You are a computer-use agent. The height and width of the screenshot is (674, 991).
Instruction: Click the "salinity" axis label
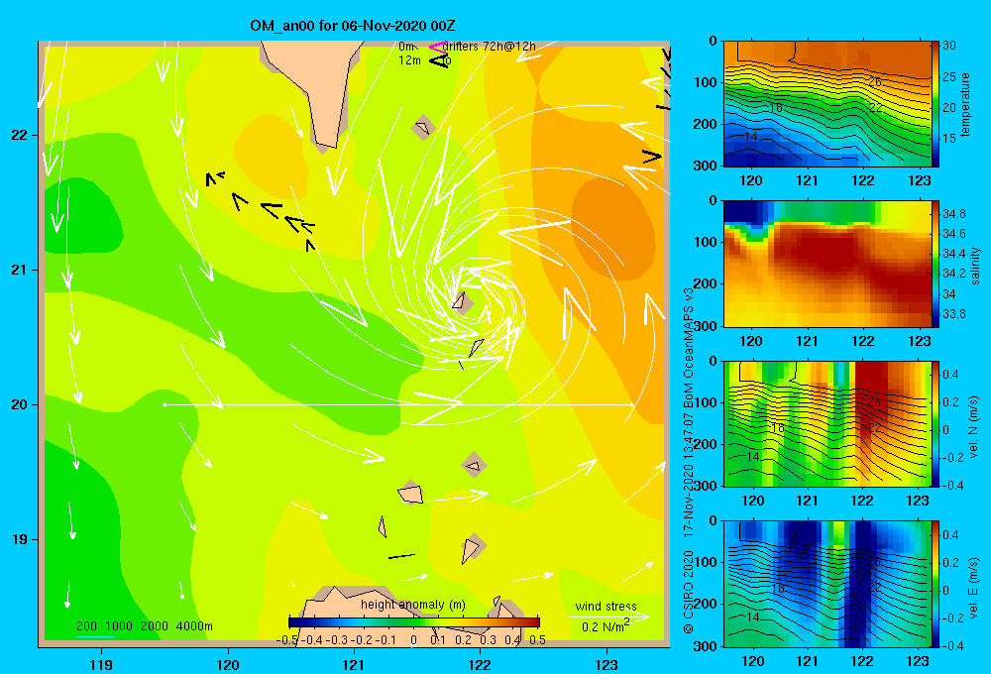point(975,266)
